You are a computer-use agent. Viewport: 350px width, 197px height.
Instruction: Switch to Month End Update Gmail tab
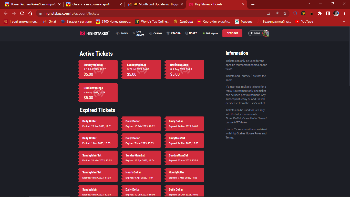pyautogui.click(x=156, y=4)
